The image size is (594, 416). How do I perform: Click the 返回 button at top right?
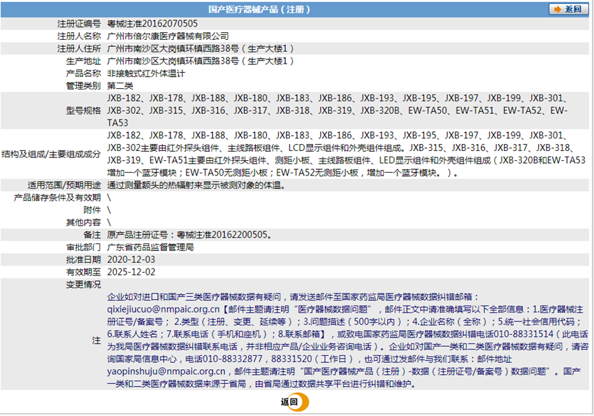pos(569,9)
